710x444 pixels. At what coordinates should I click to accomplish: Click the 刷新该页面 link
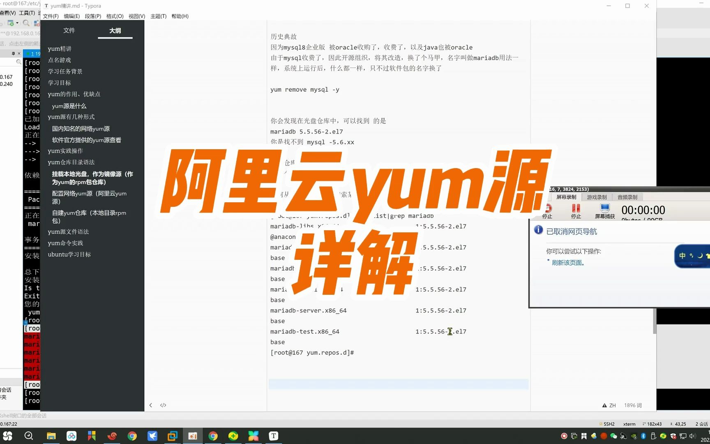[568, 263]
